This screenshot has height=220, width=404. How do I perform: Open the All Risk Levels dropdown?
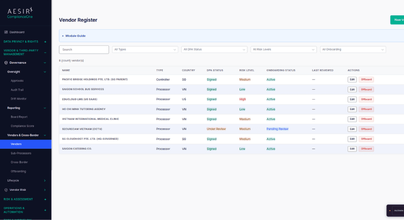tap(283, 50)
